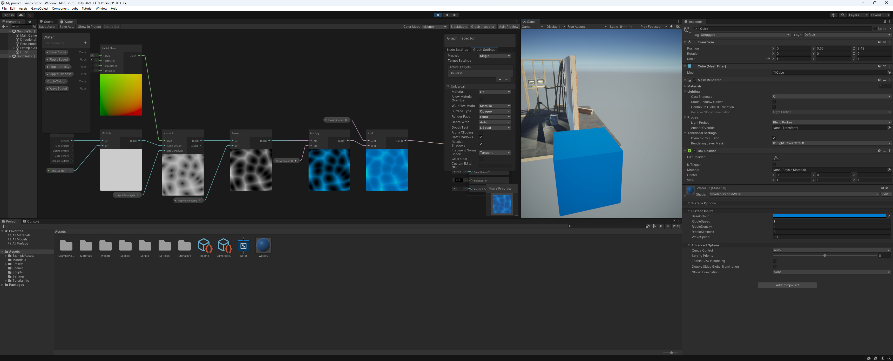Screen dimensions: 893x361
Task: Click the BaseColour color swatch in Surface Inputs
Action: click(x=830, y=216)
